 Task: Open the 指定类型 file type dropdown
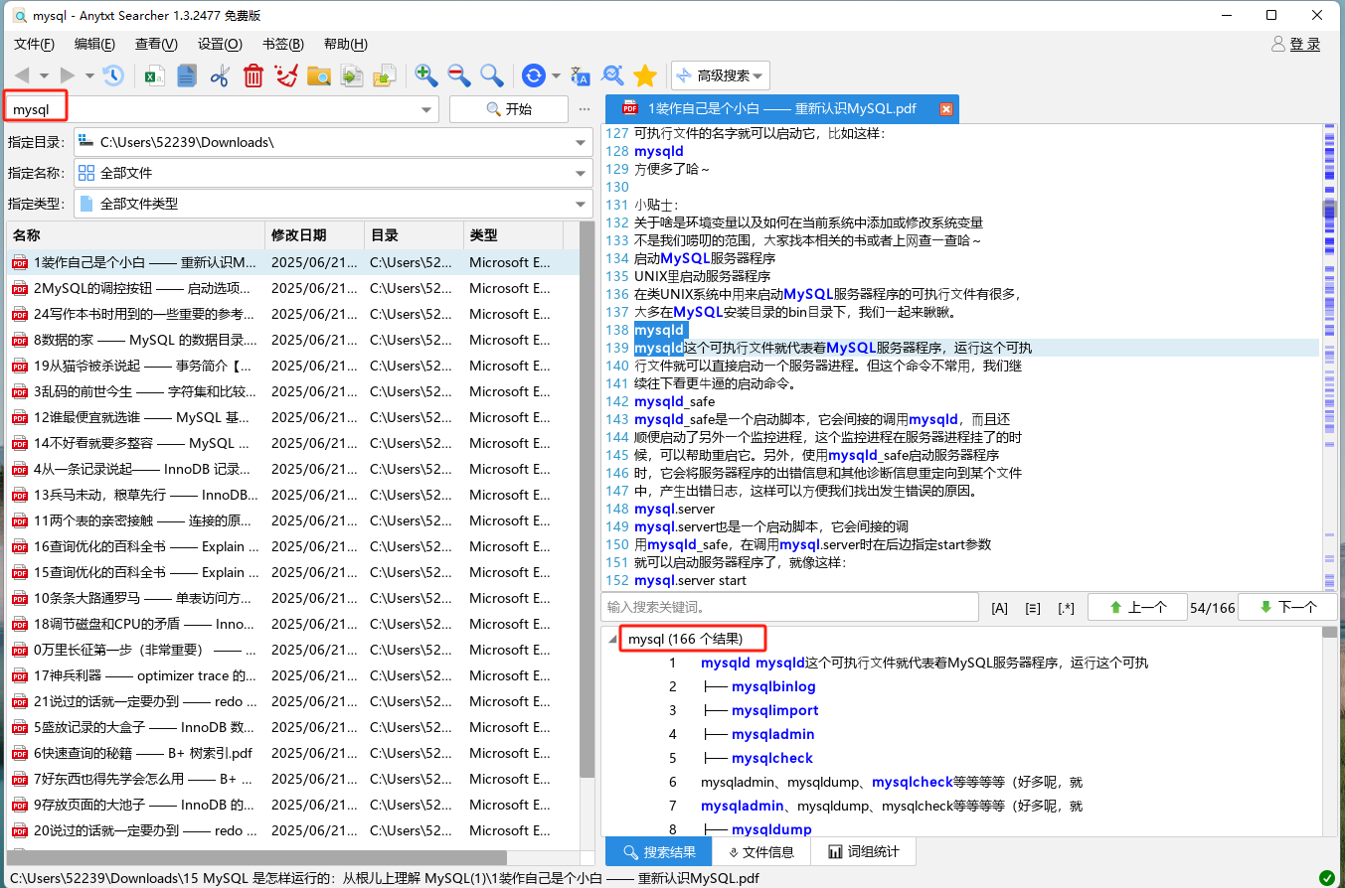[582, 204]
